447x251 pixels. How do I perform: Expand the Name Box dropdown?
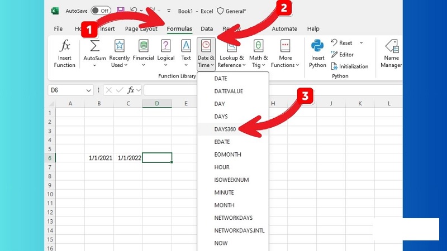pyautogui.click(x=89, y=90)
